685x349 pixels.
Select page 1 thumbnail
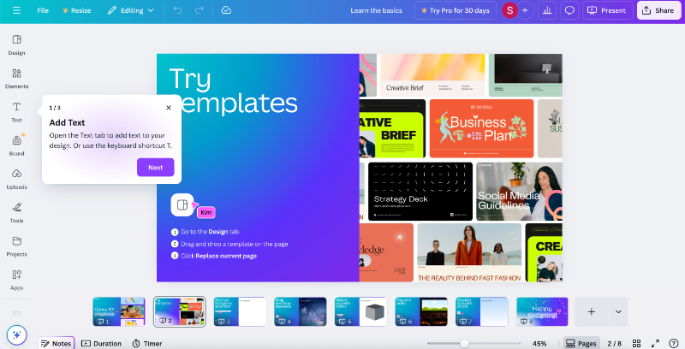click(x=119, y=311)
